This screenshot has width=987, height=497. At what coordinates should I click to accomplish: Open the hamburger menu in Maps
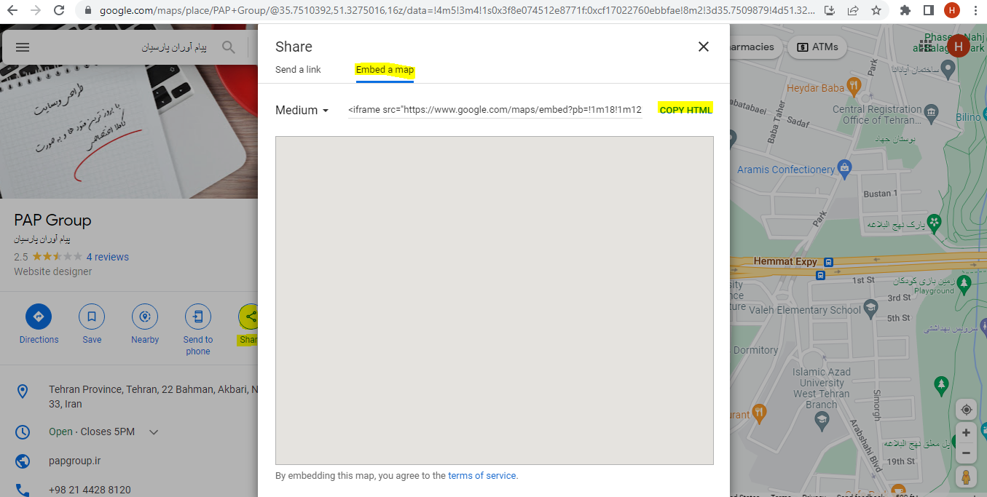[x=23, y=47]
